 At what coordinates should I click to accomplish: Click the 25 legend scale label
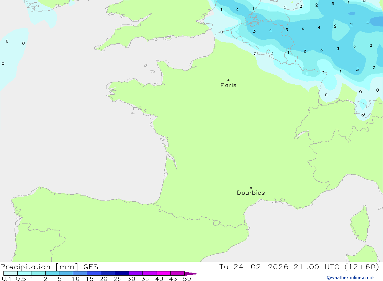(x=118, y=279)
